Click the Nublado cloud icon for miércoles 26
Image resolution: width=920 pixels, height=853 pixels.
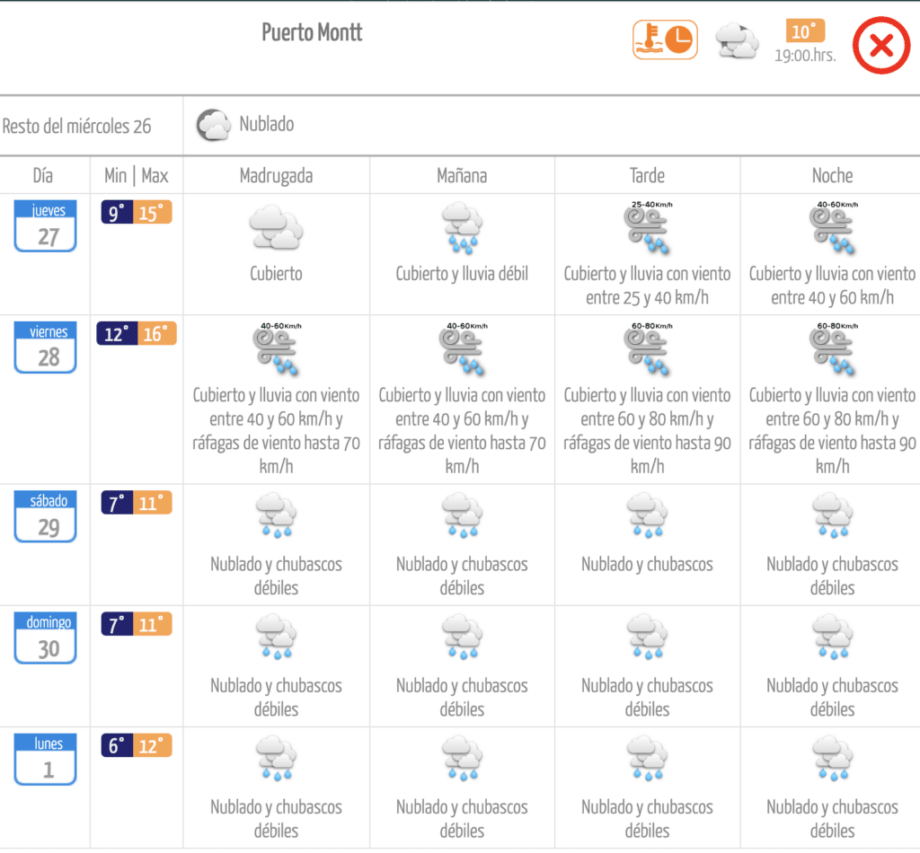click(214, 125)
